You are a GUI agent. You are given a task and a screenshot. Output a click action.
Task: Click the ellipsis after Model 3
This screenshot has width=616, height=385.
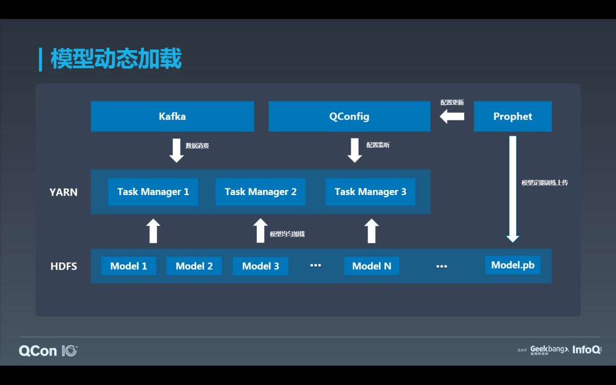(x=315, y=266)
